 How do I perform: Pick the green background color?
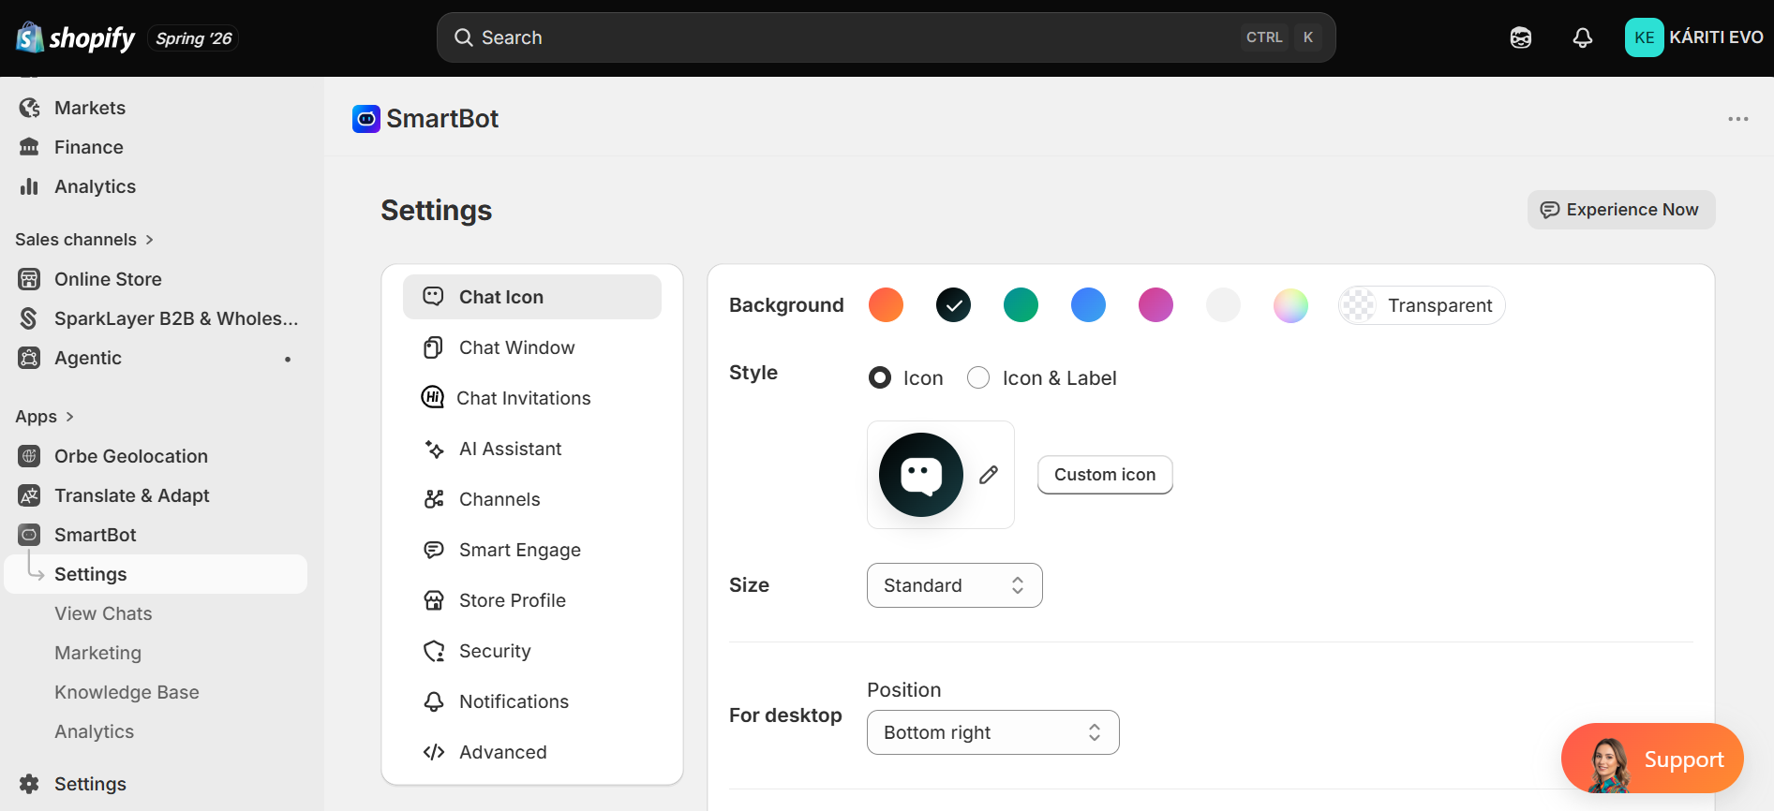coord(1021,305)
